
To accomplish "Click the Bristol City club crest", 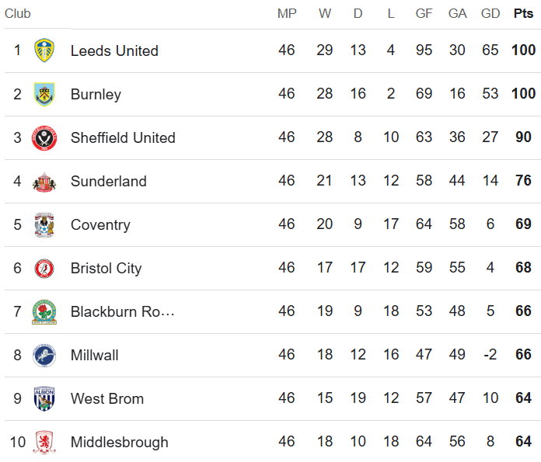I will (44, 268).
